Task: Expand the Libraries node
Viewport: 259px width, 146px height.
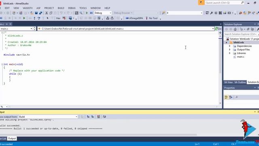Action: point(230,53)
